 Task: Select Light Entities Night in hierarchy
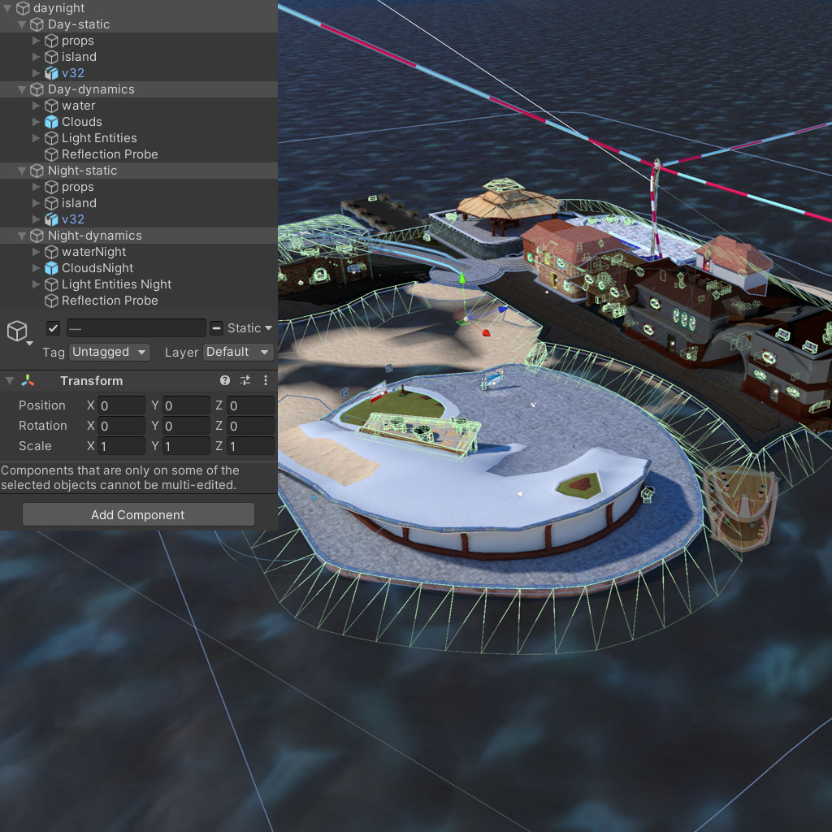[116, 284]
